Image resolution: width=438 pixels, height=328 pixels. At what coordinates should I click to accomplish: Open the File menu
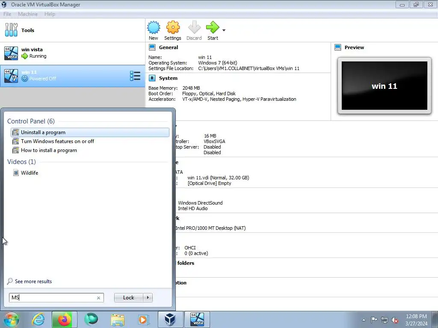click(7, 14)
